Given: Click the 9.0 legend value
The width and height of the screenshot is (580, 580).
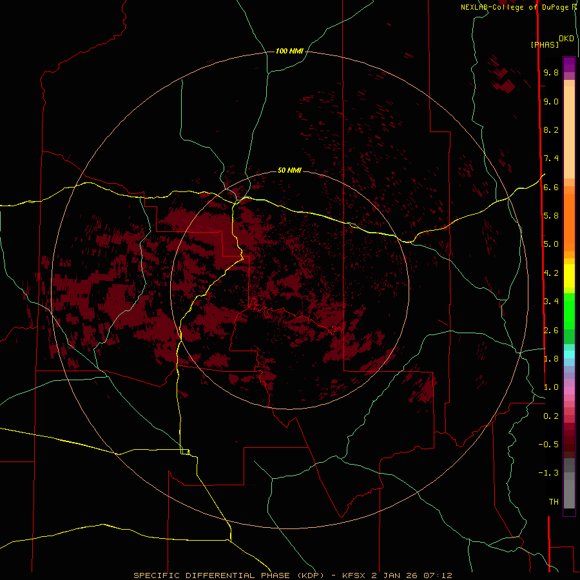Looking at the screenshot, I should 551,101.
